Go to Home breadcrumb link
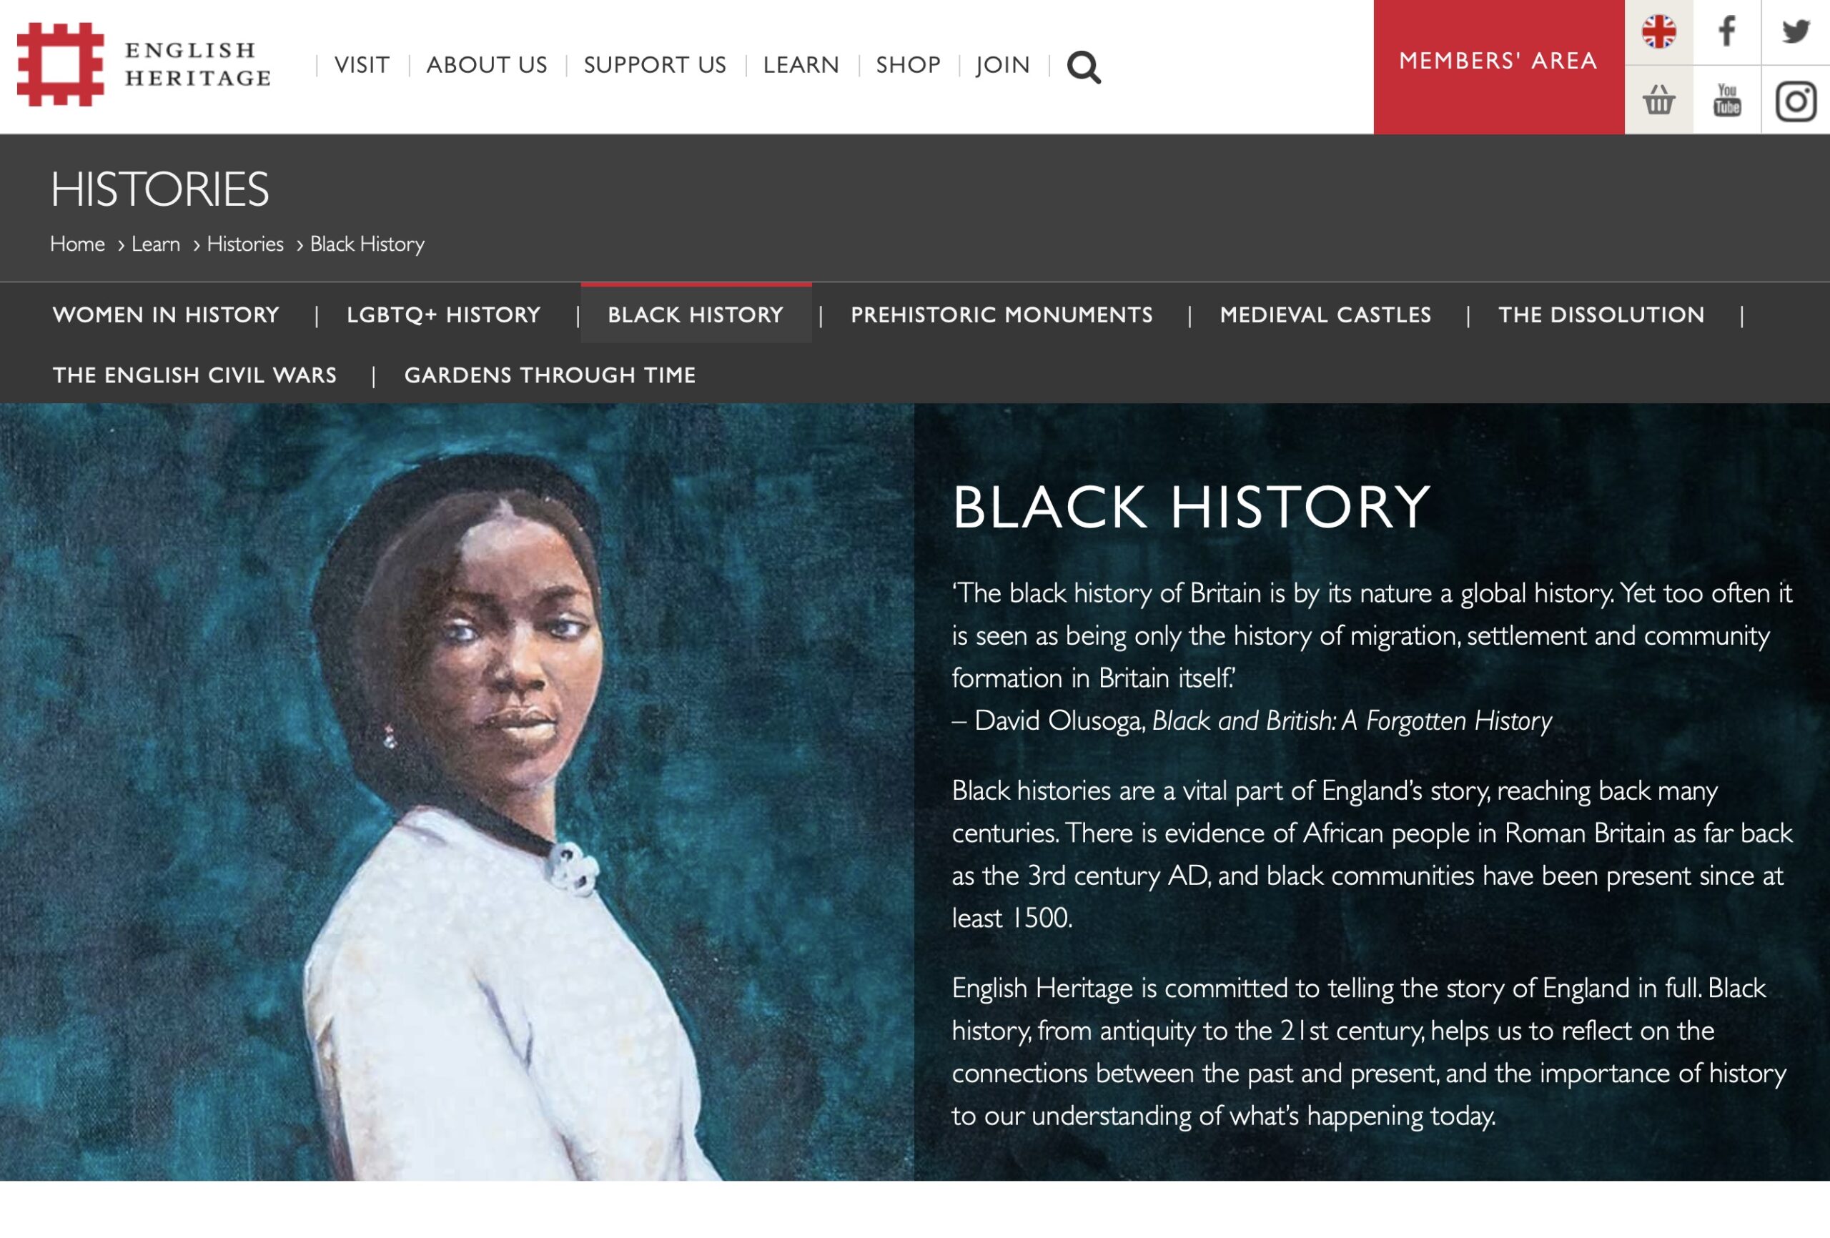The image size is (1830, 1238). point(77,244)
